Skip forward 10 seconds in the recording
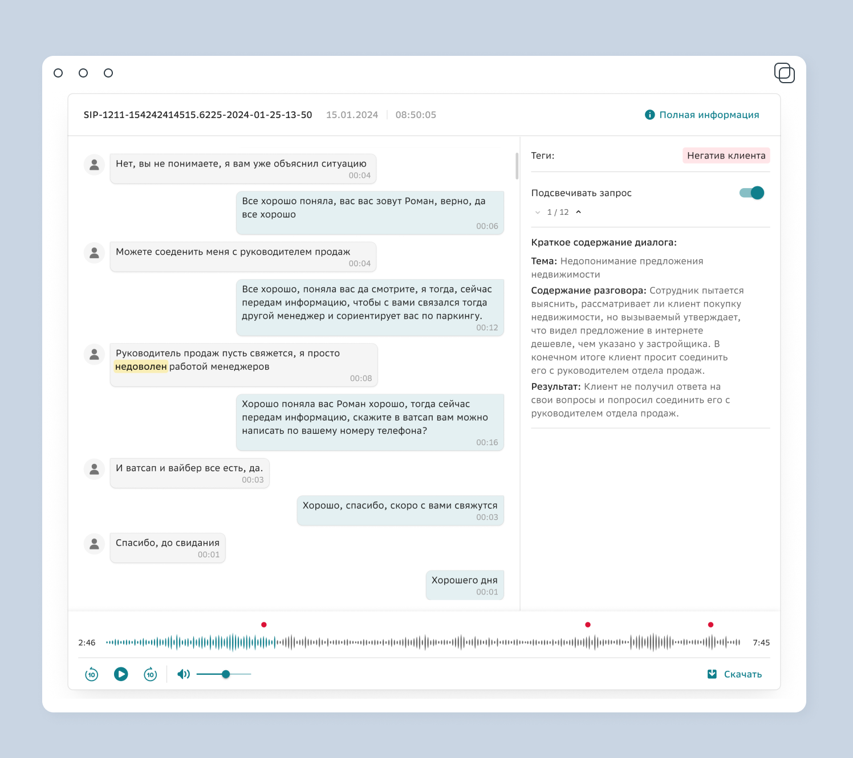The width and height of the screenshot is (853, 758). pyautogui.click(x=151, y=674)
